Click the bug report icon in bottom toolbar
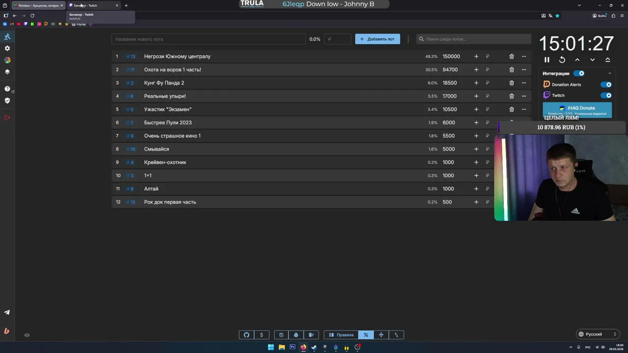 click(x=296, y=335)
